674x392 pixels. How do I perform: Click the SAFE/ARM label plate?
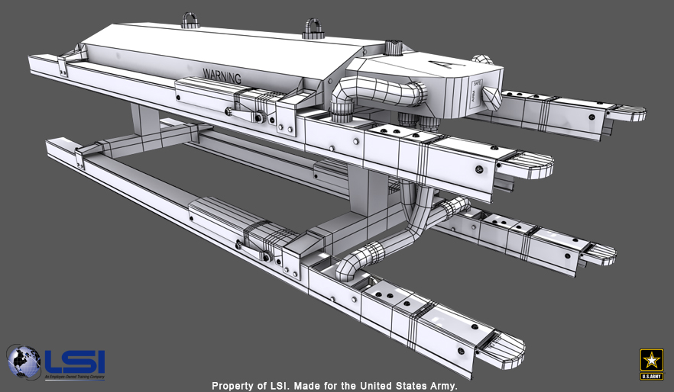click(x=478, y=88)
